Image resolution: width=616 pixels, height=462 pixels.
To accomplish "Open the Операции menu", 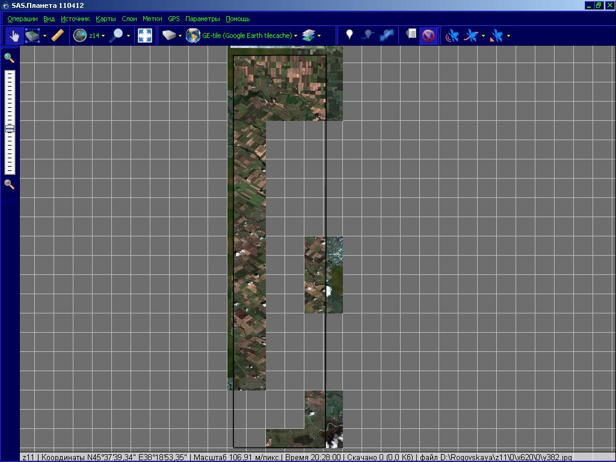I will [22, 19].
